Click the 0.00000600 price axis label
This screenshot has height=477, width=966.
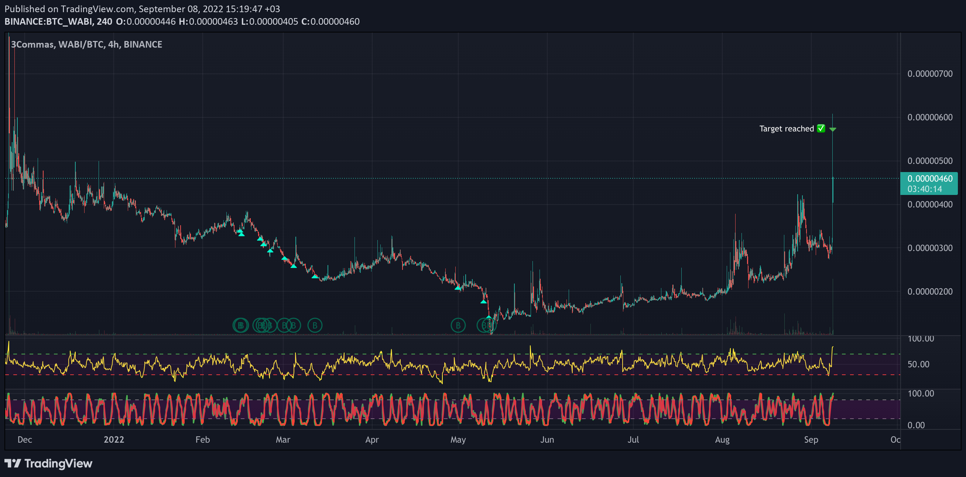pyautogui.click(x=930, y=117)
